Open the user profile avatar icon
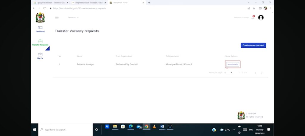 [x=261, y=17]
